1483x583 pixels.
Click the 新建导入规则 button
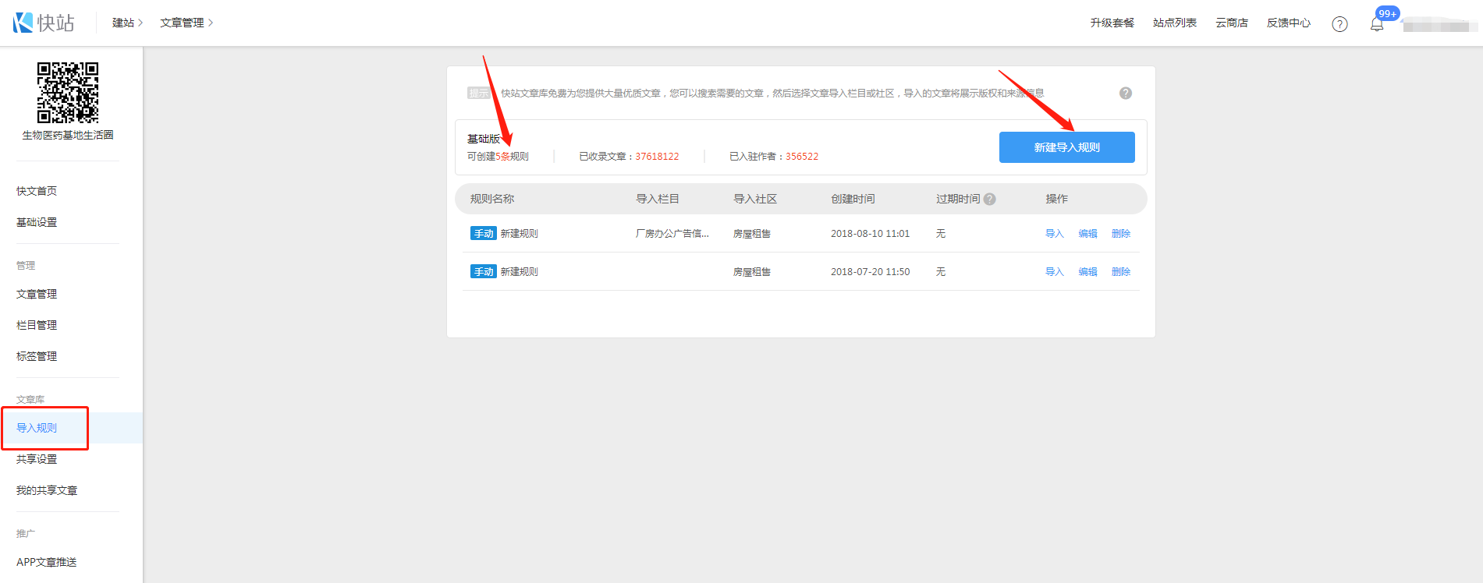[x=1066, y=147]
